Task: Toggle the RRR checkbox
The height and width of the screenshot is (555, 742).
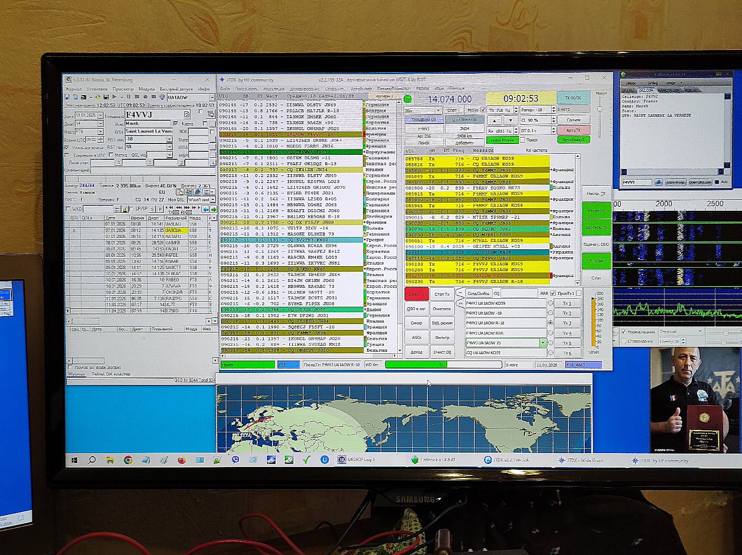Action: [x=553, y=293]
